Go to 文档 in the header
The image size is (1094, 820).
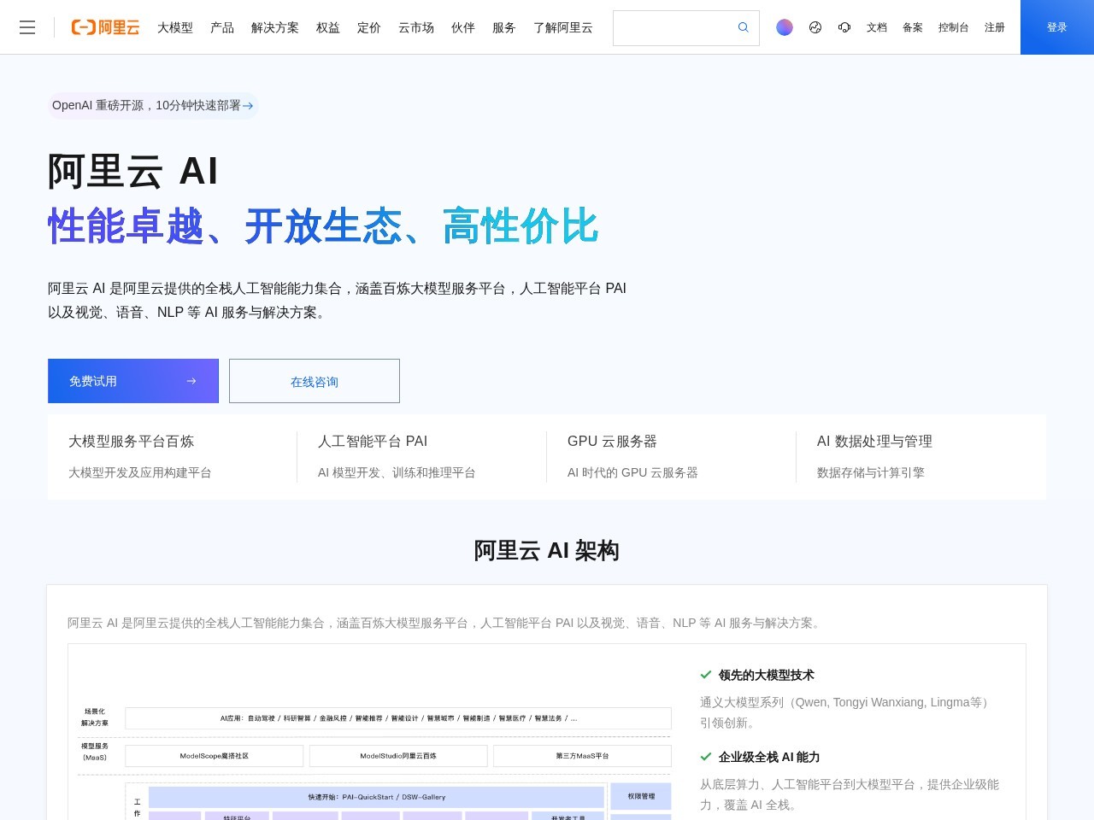[x=877, y=27]
